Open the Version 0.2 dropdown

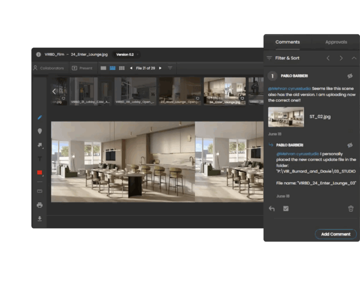click(x=126, y=54)
